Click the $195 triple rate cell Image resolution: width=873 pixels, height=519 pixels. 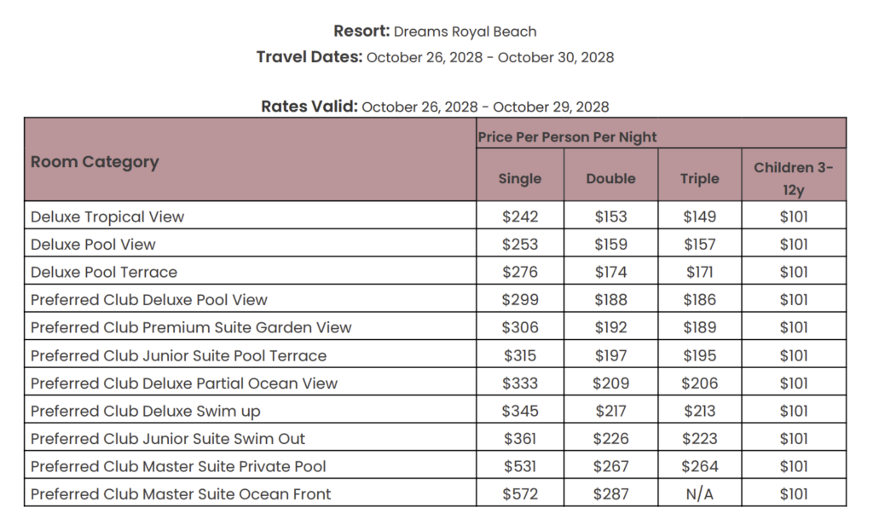click(700, 355)
